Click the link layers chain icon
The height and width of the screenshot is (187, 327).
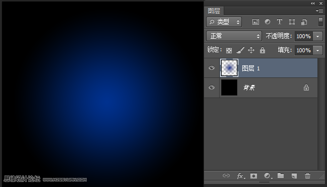click(x=226, y=175)
